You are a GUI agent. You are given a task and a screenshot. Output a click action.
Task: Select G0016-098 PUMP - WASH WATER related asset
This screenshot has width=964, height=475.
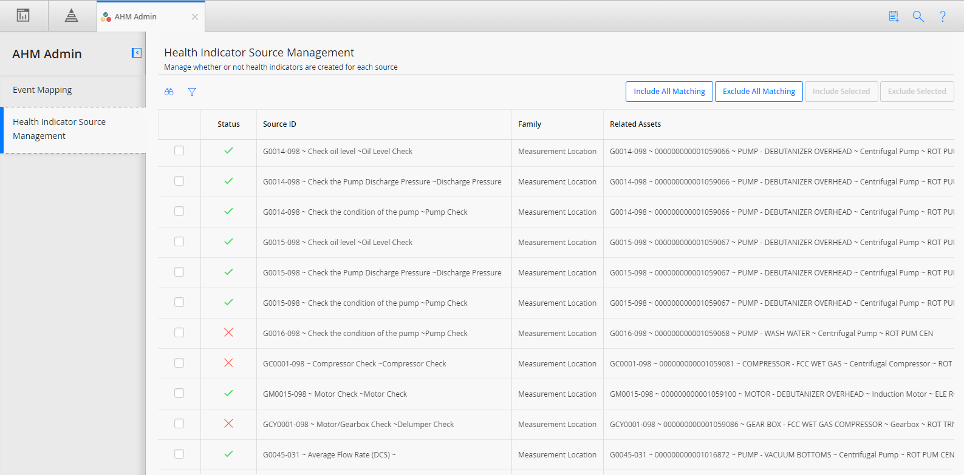(771, 334)
